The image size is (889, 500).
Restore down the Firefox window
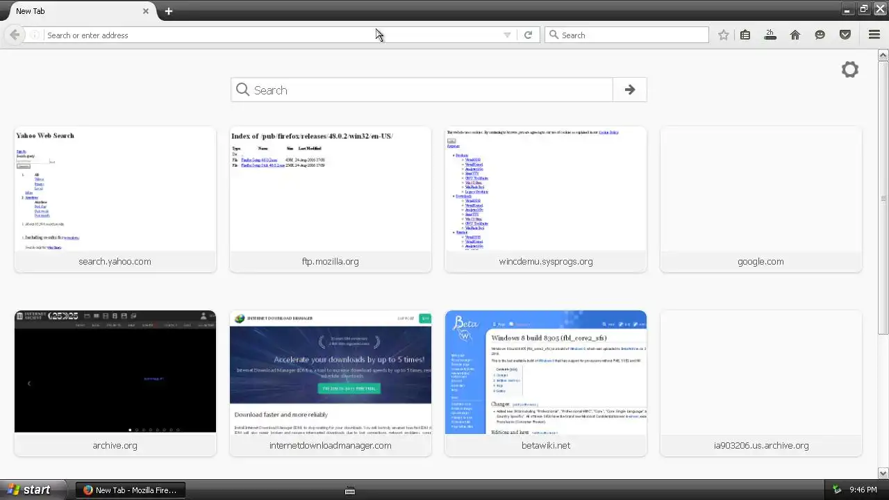pos(863,9)
